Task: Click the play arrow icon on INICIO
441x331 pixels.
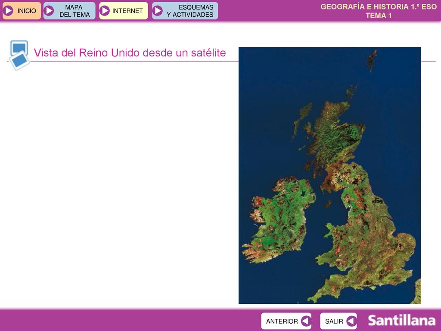Action: [8, 11]
